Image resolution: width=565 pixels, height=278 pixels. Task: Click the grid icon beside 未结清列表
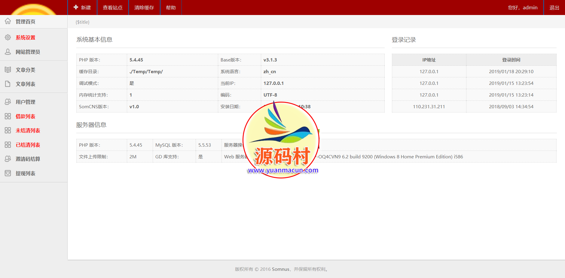point(8,130)
